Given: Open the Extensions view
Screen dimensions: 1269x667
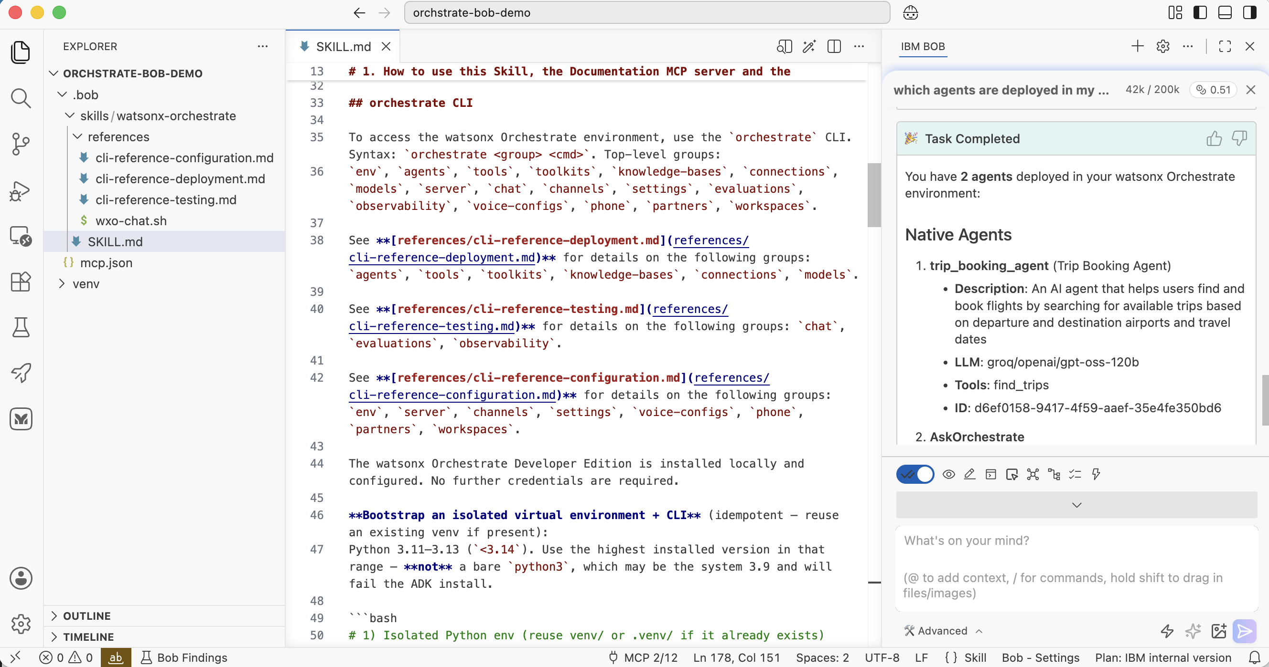Looking at the screenshot, I should click(21, 282).
